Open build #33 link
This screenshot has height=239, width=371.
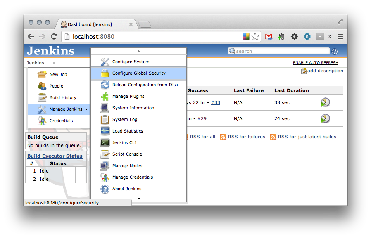(x=215, y=103)
